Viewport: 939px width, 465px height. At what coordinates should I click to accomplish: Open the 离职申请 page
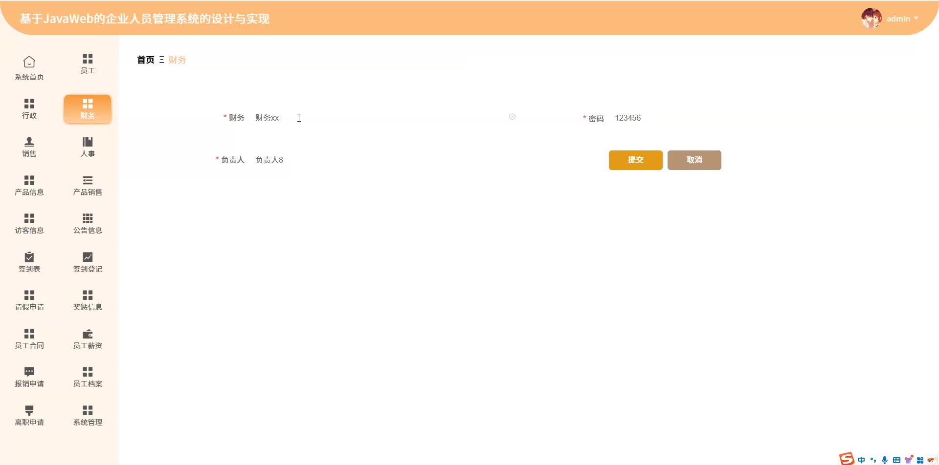[29, 416]
